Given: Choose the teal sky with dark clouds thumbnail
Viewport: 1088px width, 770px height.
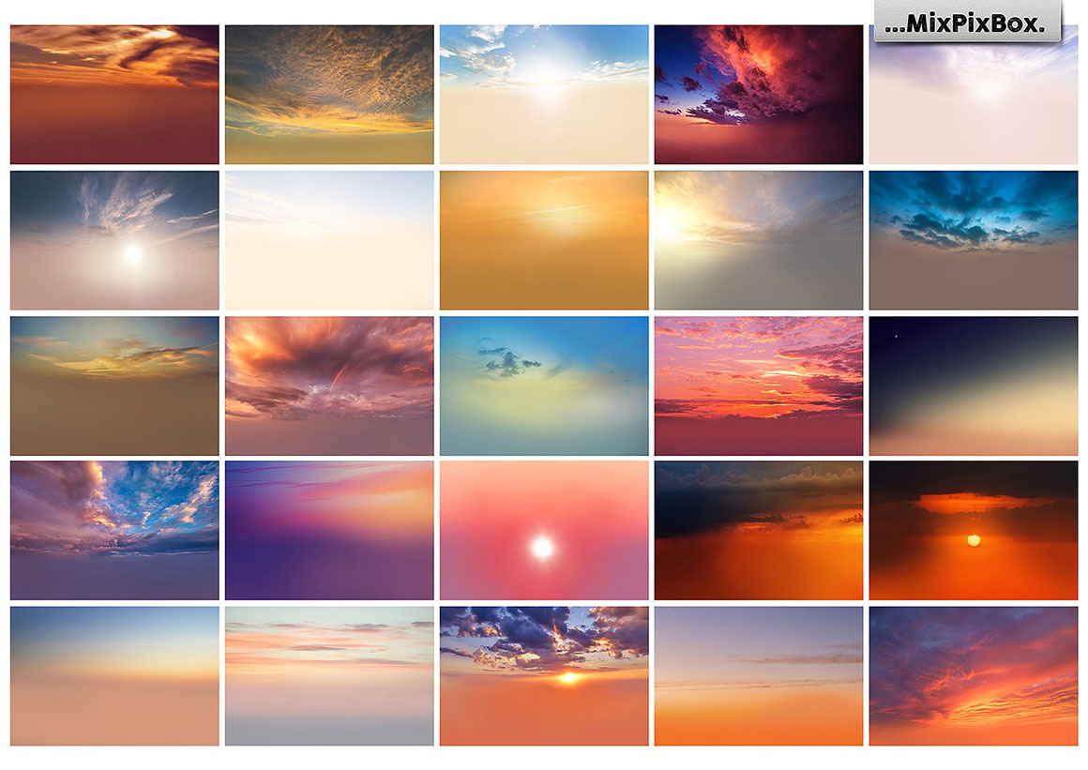Looking at the screenshot, I should click(974, 240).
